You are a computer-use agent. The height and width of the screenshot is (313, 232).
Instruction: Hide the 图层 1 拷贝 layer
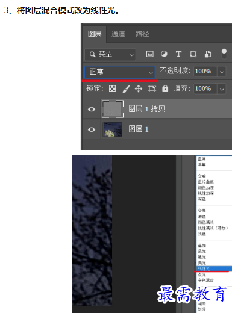[92, 109]
